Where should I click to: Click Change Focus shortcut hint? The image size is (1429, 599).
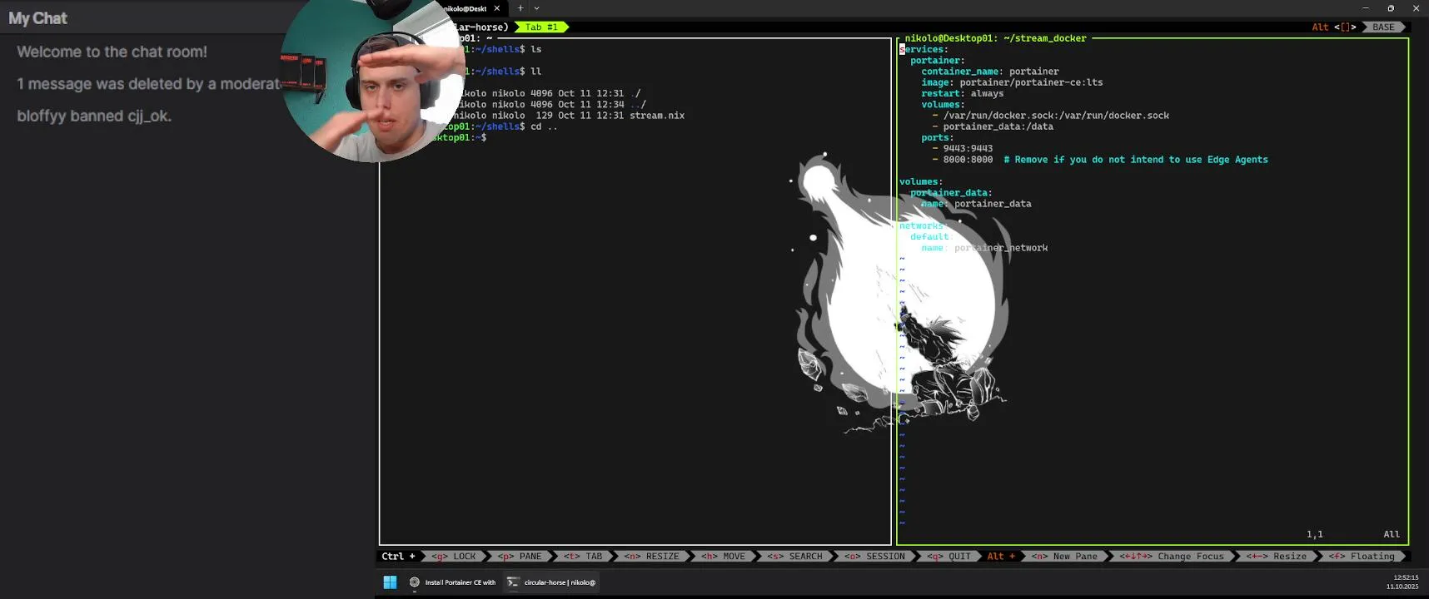coord(1173,557)
